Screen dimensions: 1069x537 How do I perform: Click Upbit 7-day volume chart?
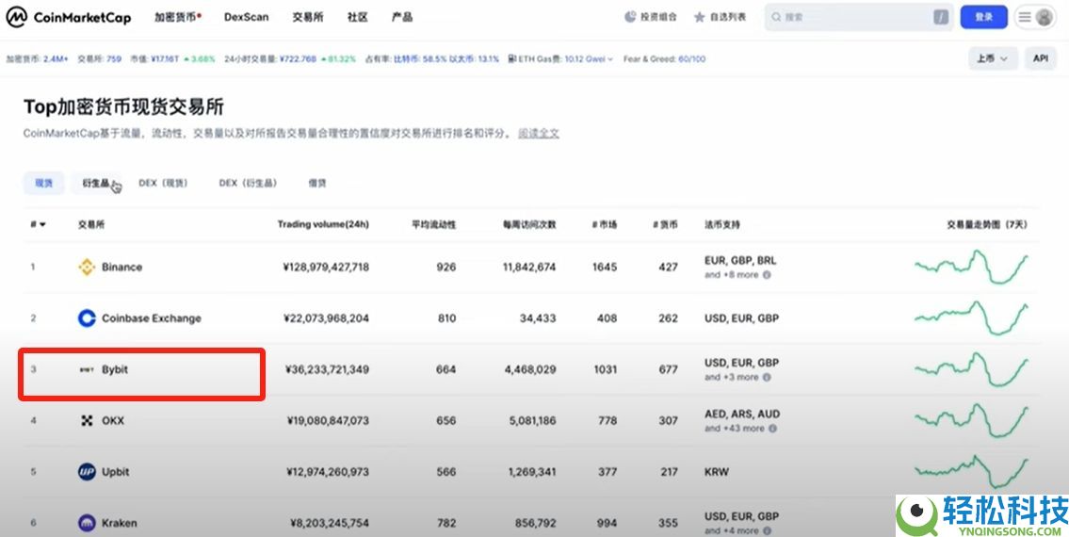(x=971, y=471)
